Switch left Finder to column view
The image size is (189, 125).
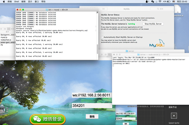coord(9,29)
